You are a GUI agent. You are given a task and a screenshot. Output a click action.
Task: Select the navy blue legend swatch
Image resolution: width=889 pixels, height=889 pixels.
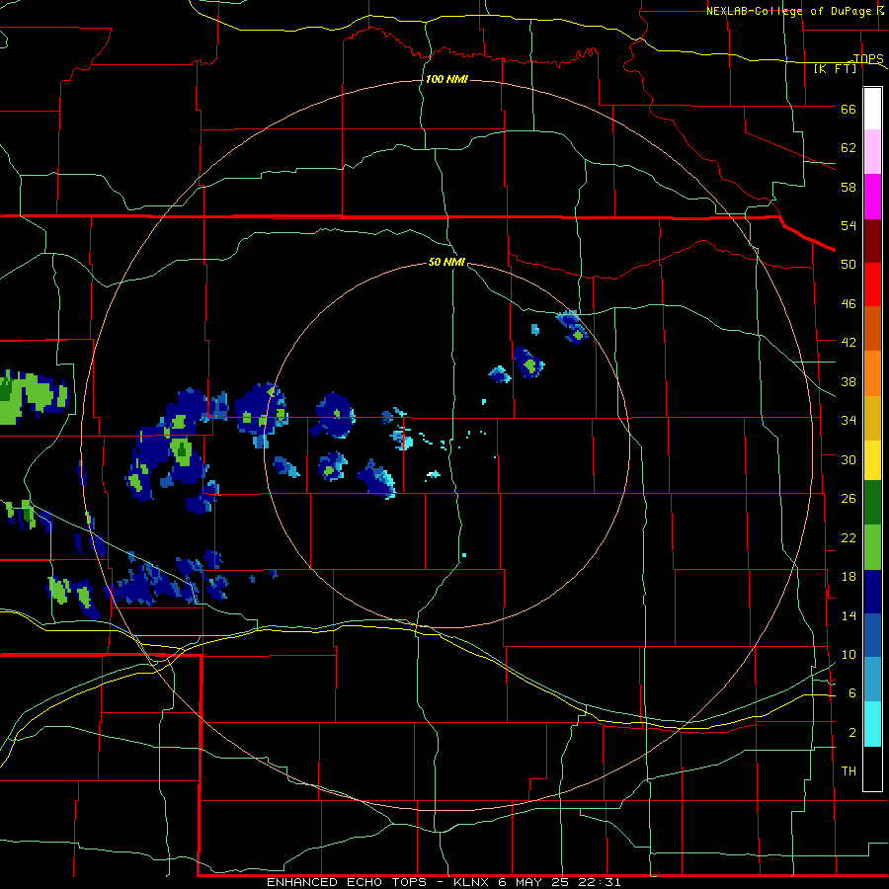pyautogui.click(x=872, y=592)
